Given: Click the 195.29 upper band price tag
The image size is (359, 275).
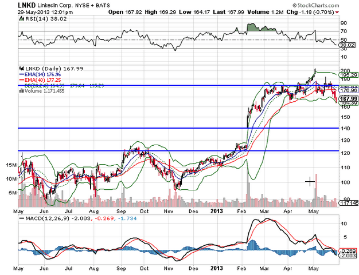Looking at the screenshot, I should [x=349, y=75].
